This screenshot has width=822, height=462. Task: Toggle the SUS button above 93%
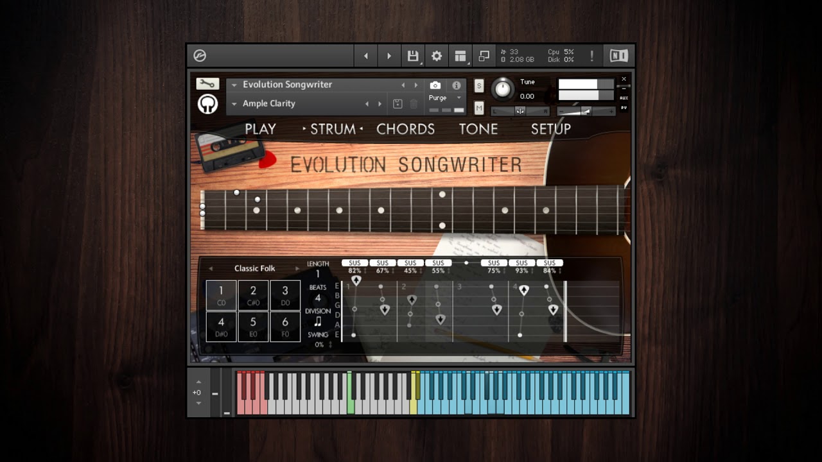(x=521, y=263)
